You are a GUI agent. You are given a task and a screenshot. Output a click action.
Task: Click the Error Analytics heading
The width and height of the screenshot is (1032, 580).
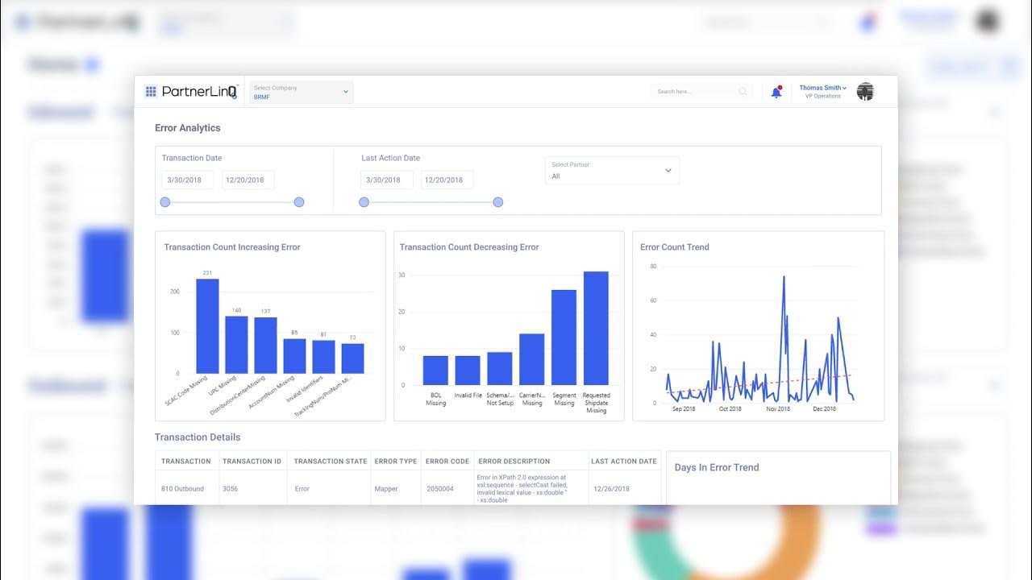coord(188,128)
